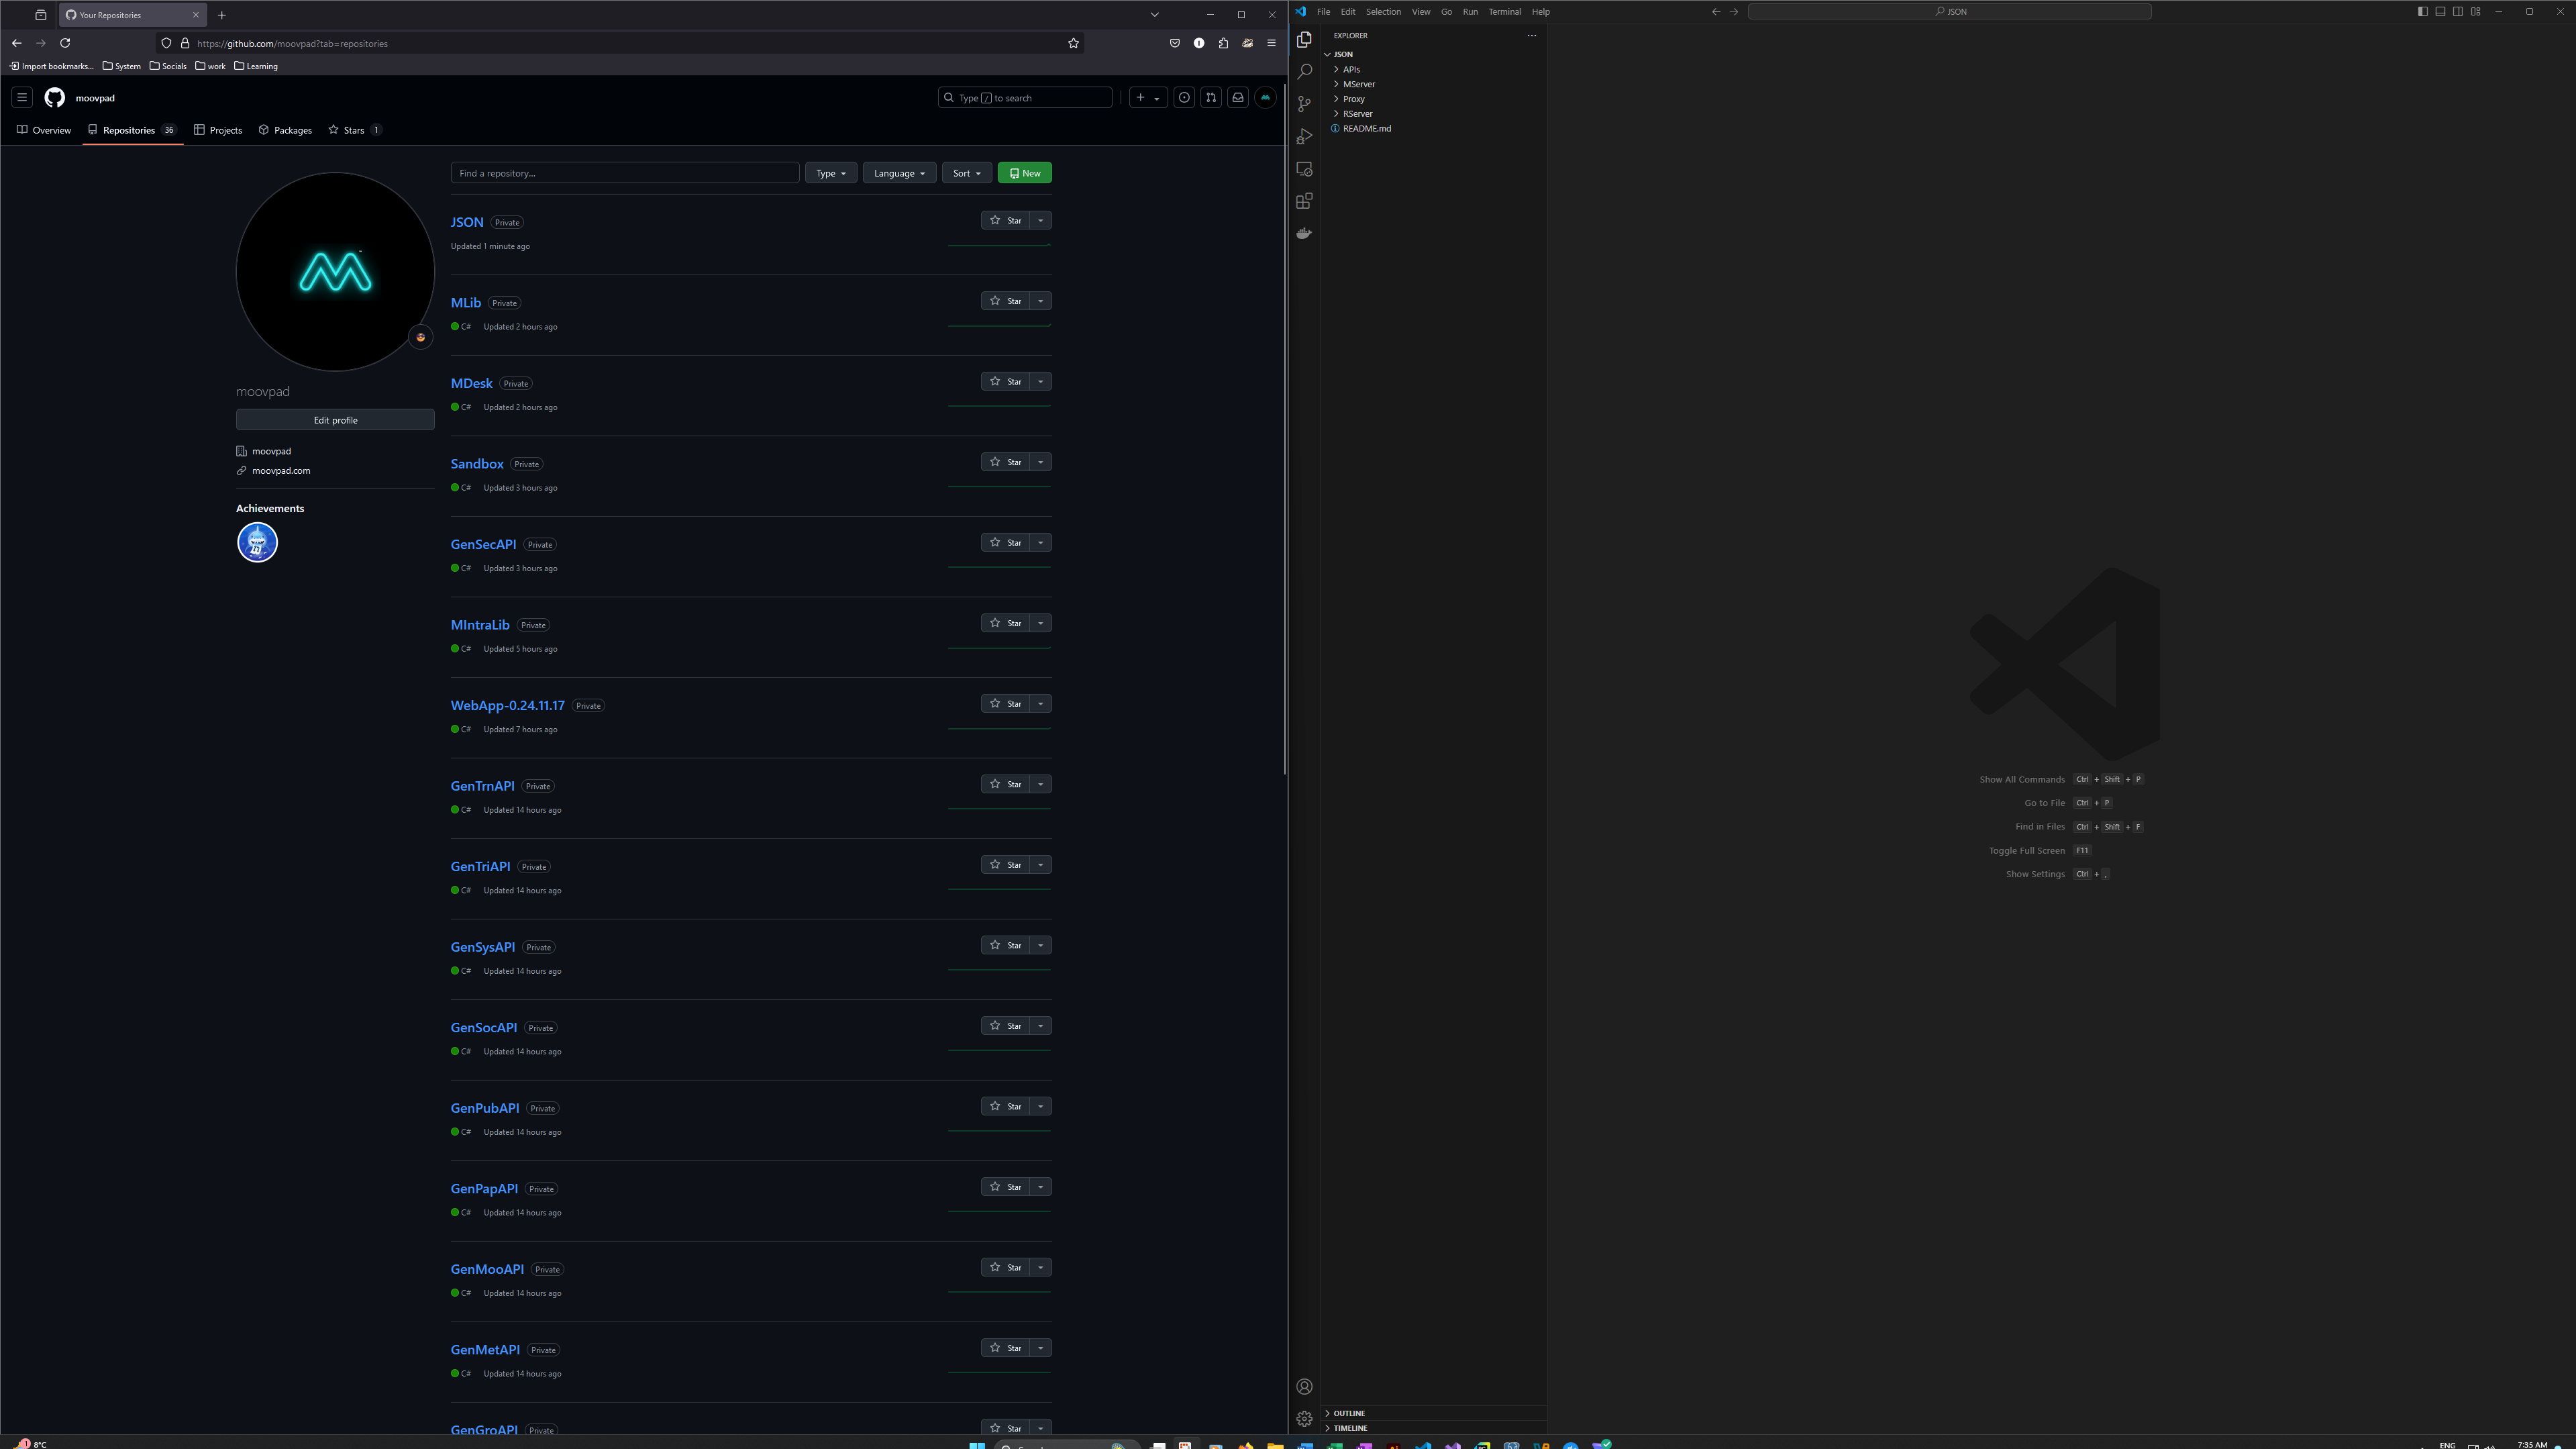Switch to the GitHub Projects tab
The width and height of the screenshot is (2576, 1449).
[218, 130]
